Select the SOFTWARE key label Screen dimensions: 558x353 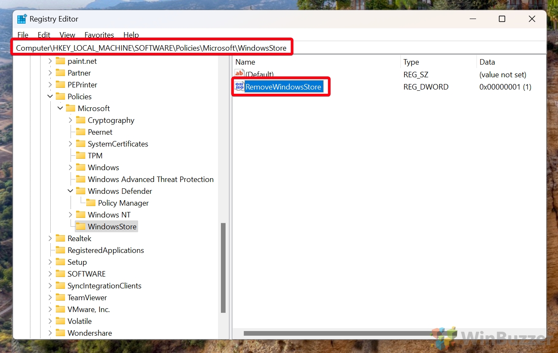tap(87, 274)
